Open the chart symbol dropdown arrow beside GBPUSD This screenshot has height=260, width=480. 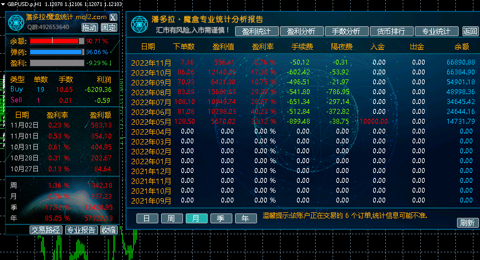3,4
